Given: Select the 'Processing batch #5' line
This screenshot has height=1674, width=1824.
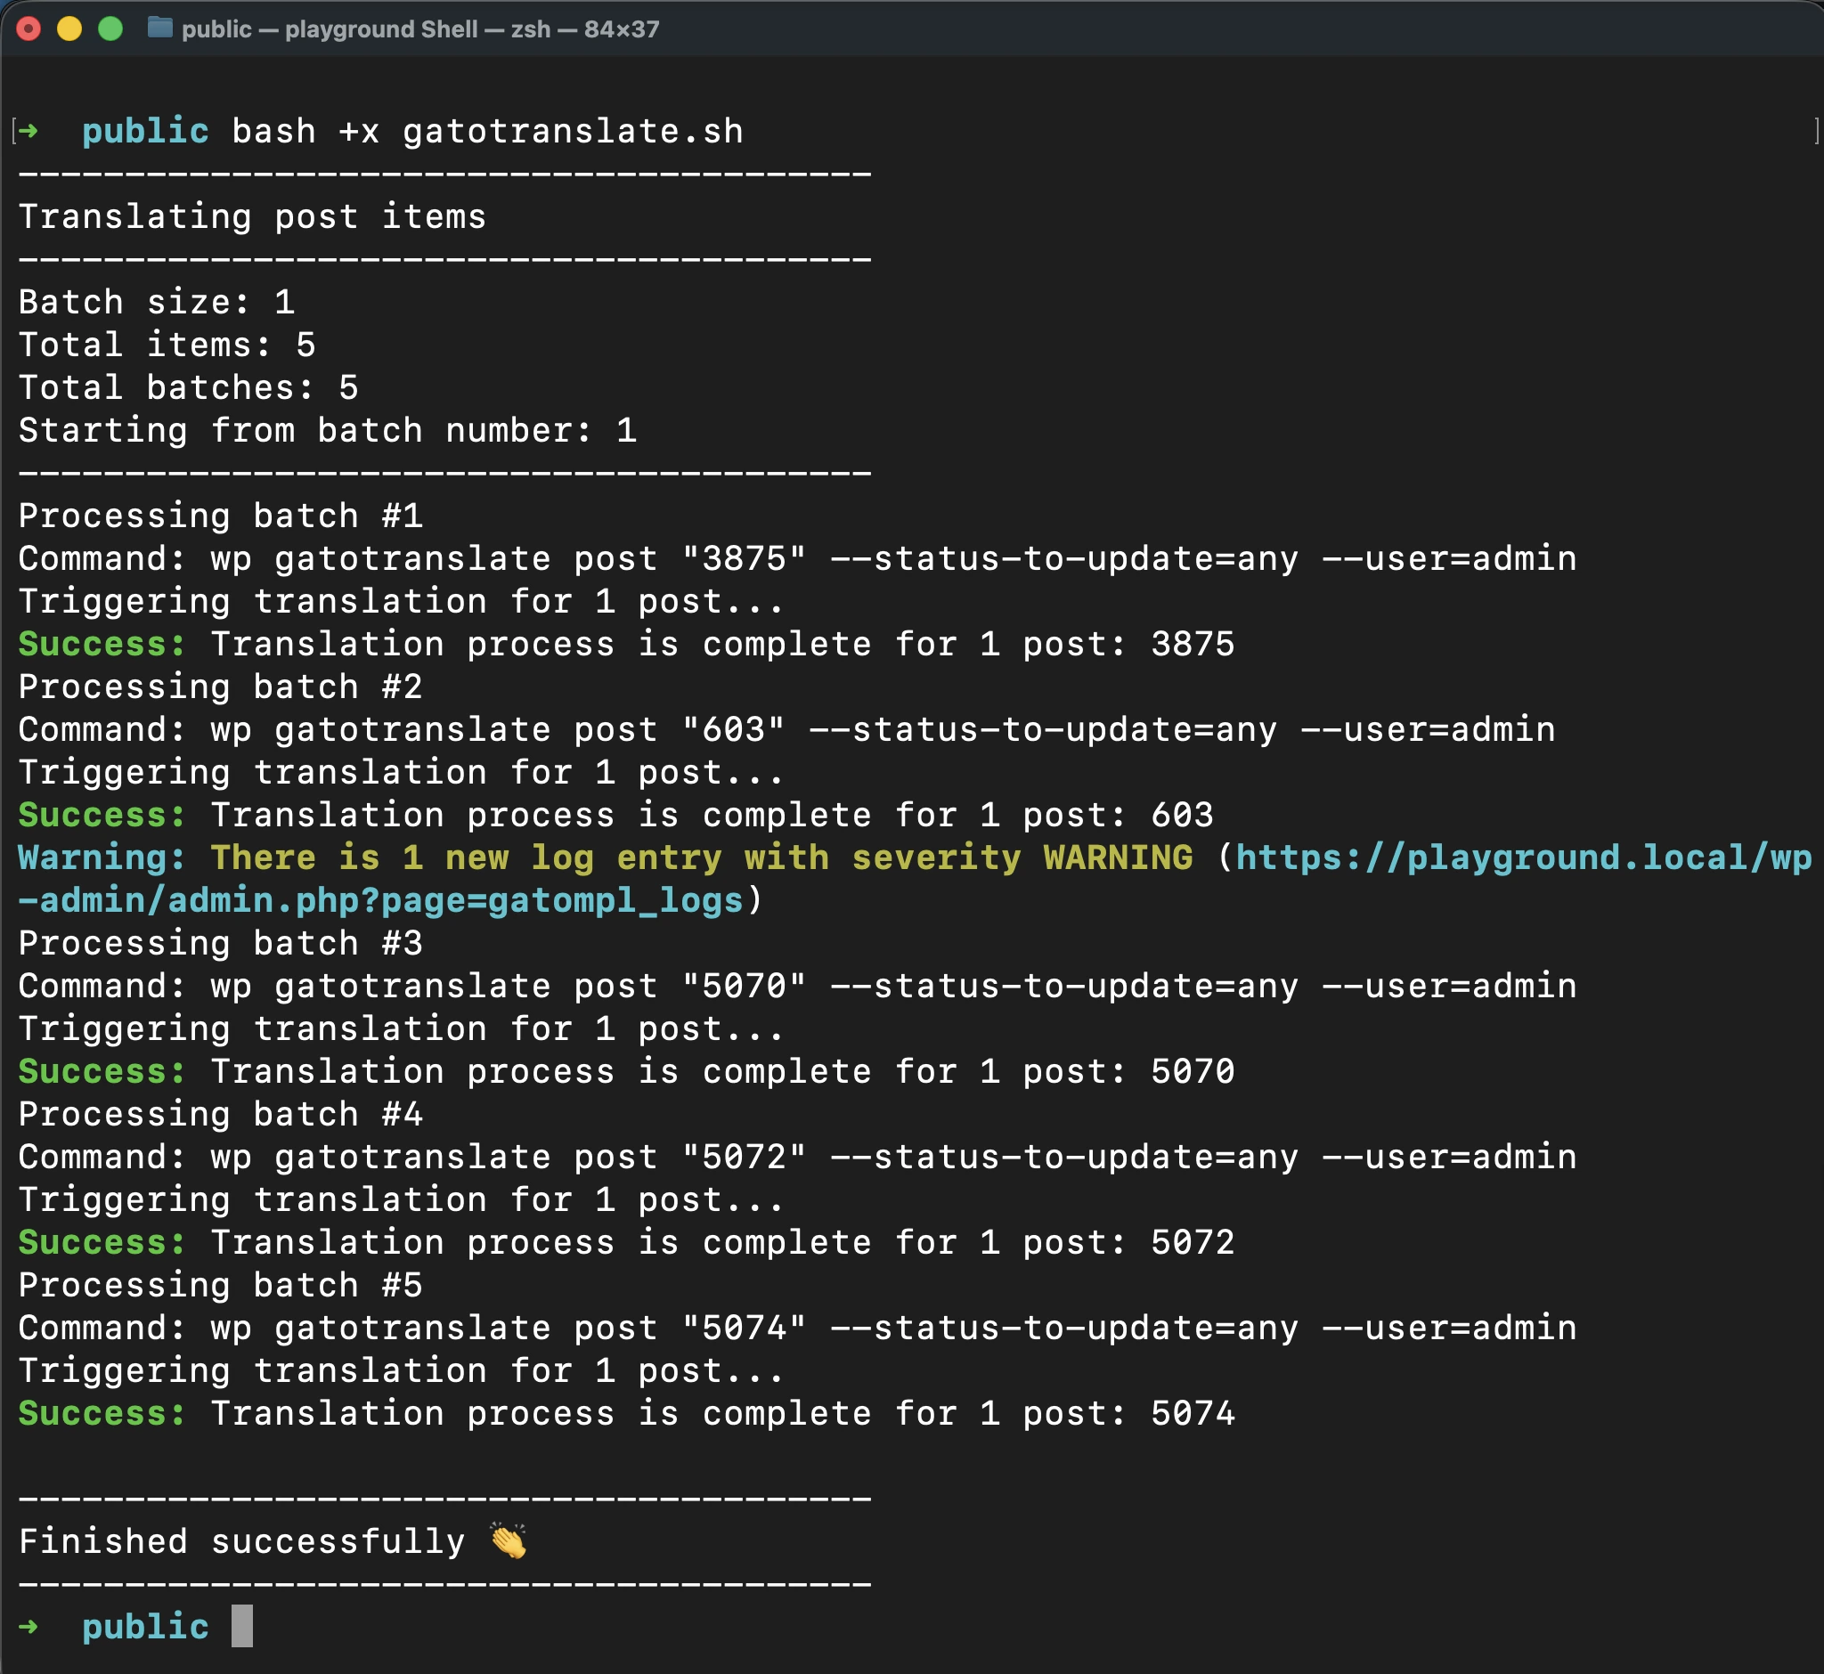Looking at the screenshot, I should [x=220, y=1285].
